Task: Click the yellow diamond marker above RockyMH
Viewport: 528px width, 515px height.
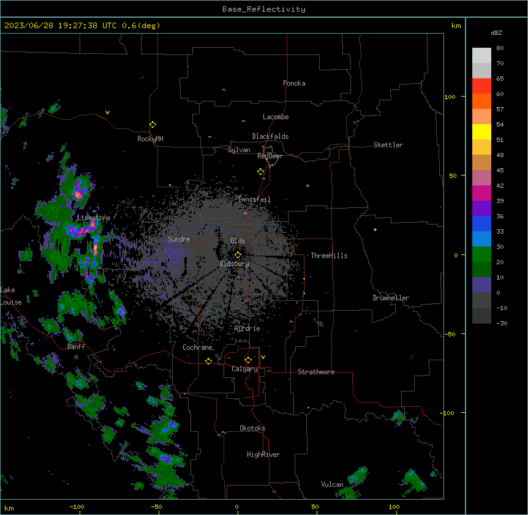Action: (x=153, y=125)
